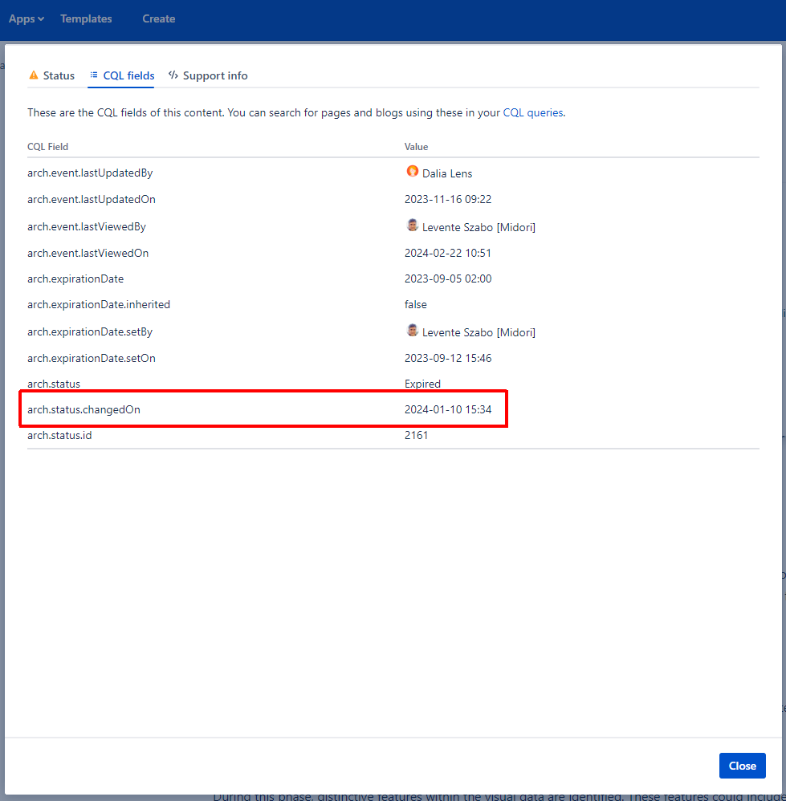Viewport: 786px width, 801px height.
Task: Close the dialog with Close button
Action: pos(742,766)
